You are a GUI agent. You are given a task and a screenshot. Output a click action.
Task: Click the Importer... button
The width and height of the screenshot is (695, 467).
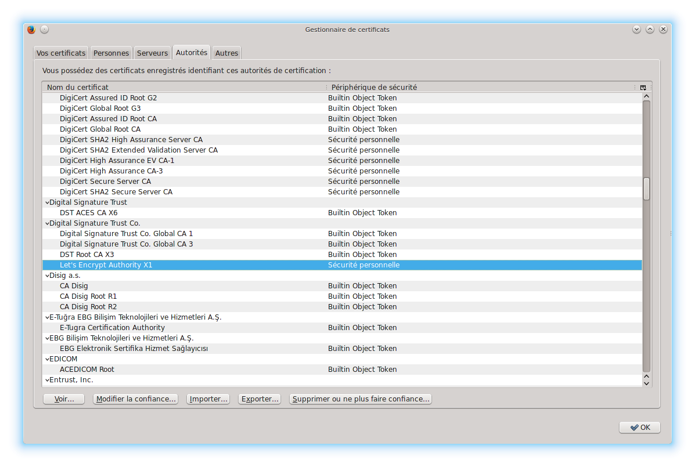click(x=208, y=399)
